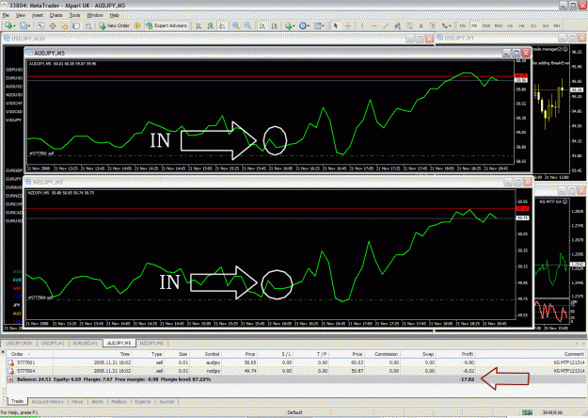Open the Profiles toolbar icon
The image size is (588, 418).
(x=24, y=25)
